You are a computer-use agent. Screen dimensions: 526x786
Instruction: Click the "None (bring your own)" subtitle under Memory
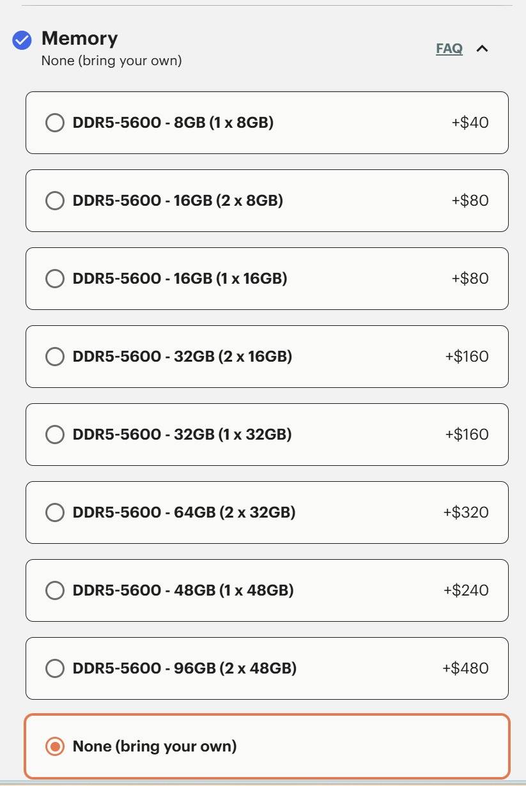click(x=111, y=61)
